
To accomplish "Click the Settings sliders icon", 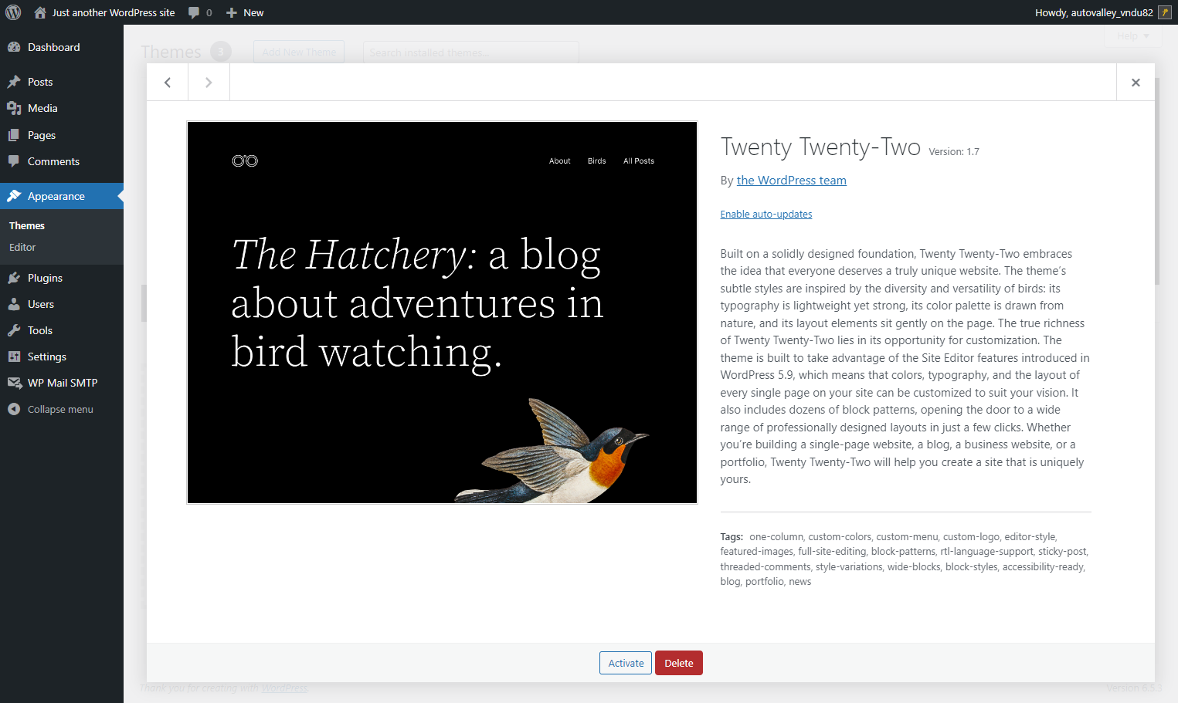I will coord(14,357).
